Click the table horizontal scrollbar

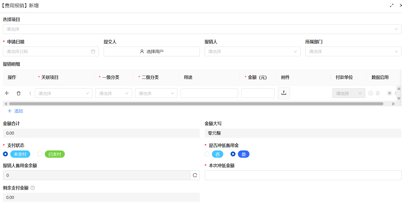196,104
